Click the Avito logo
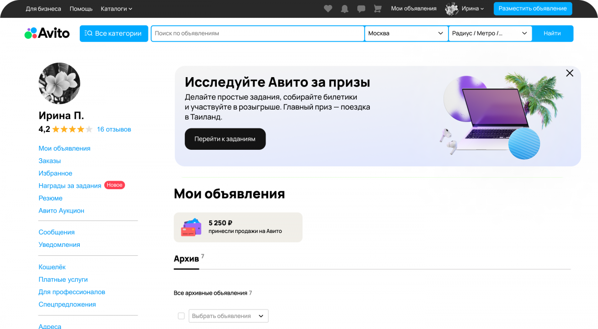Screen dimensions: 598x329 click(47, 33)
